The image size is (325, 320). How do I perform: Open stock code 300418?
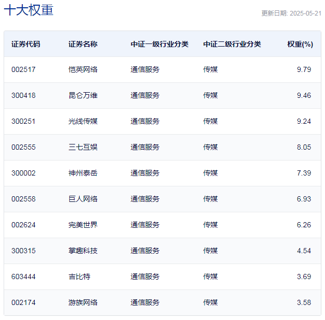coord(23,95)
